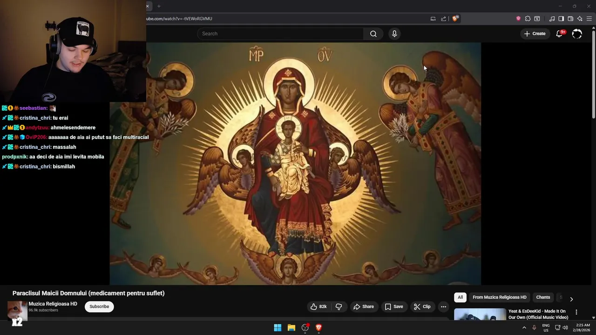Select the Chants filter chip
Viewport: 596px width, 335px height.
point(543,297)
